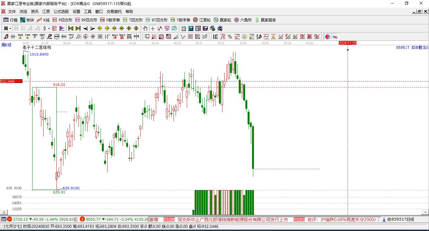Click the calendar date icon
Viewport: 429px width, 231px height.
183,28
